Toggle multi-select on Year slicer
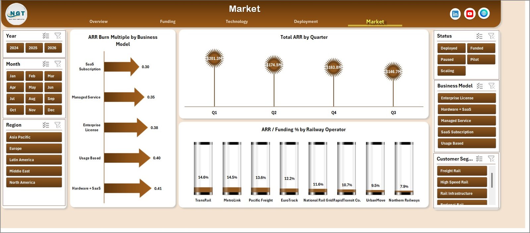Viewport: 530px width, 233px height. click(46, 36)
